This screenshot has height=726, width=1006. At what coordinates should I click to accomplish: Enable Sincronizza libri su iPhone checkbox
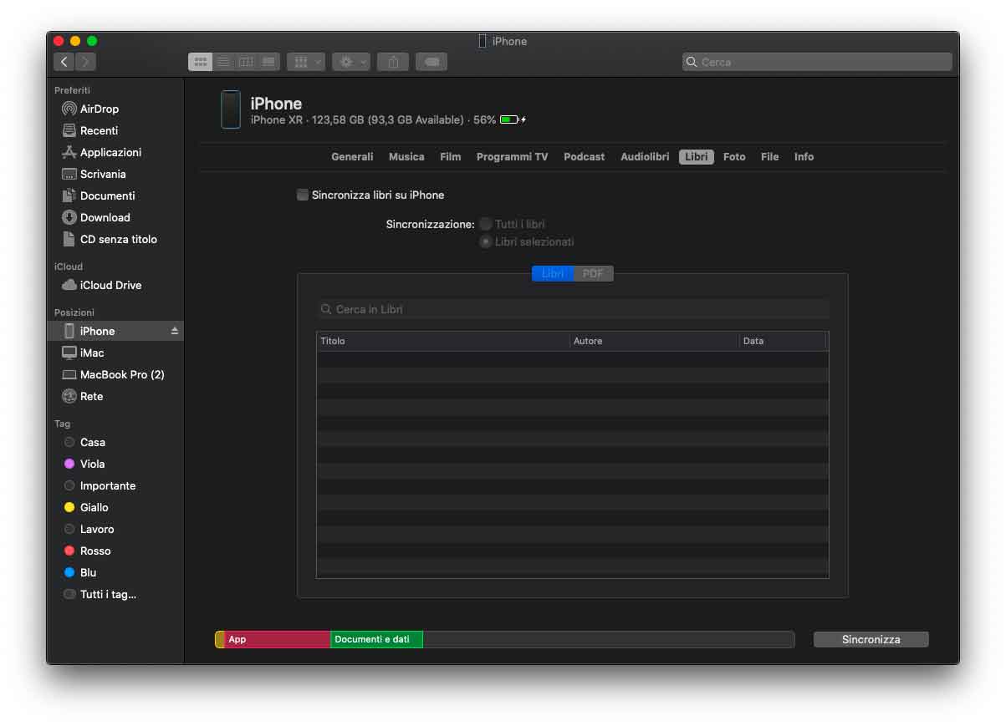(x=303, y=195)
